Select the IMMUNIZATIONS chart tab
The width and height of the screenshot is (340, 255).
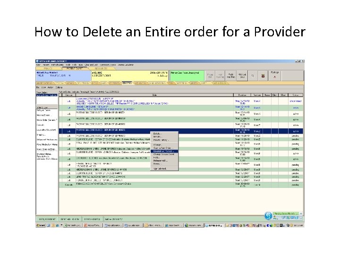pyautogui.click(x=157, y=83)
